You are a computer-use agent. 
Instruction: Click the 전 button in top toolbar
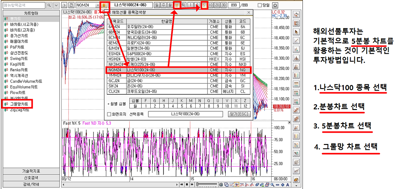tap(71, 5)
